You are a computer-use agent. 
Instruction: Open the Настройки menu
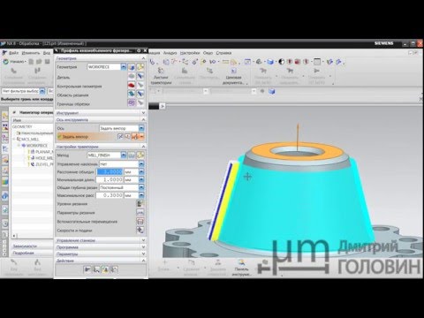pos(190,53)
